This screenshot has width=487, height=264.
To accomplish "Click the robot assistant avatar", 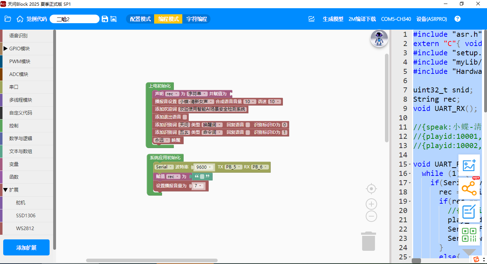I will (379, 39).
